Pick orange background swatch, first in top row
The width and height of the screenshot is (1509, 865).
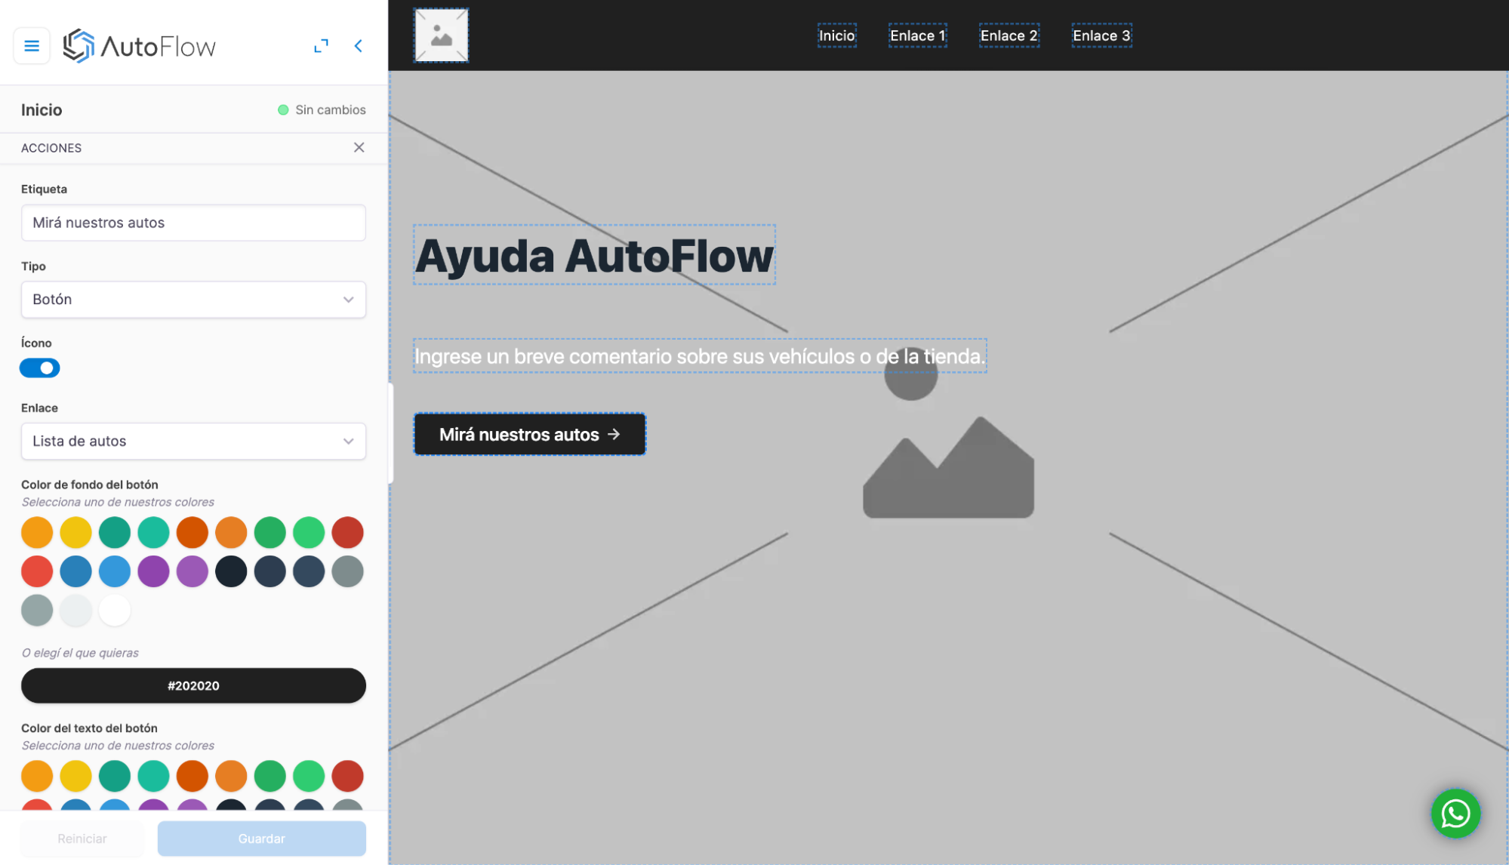point(37,532)
